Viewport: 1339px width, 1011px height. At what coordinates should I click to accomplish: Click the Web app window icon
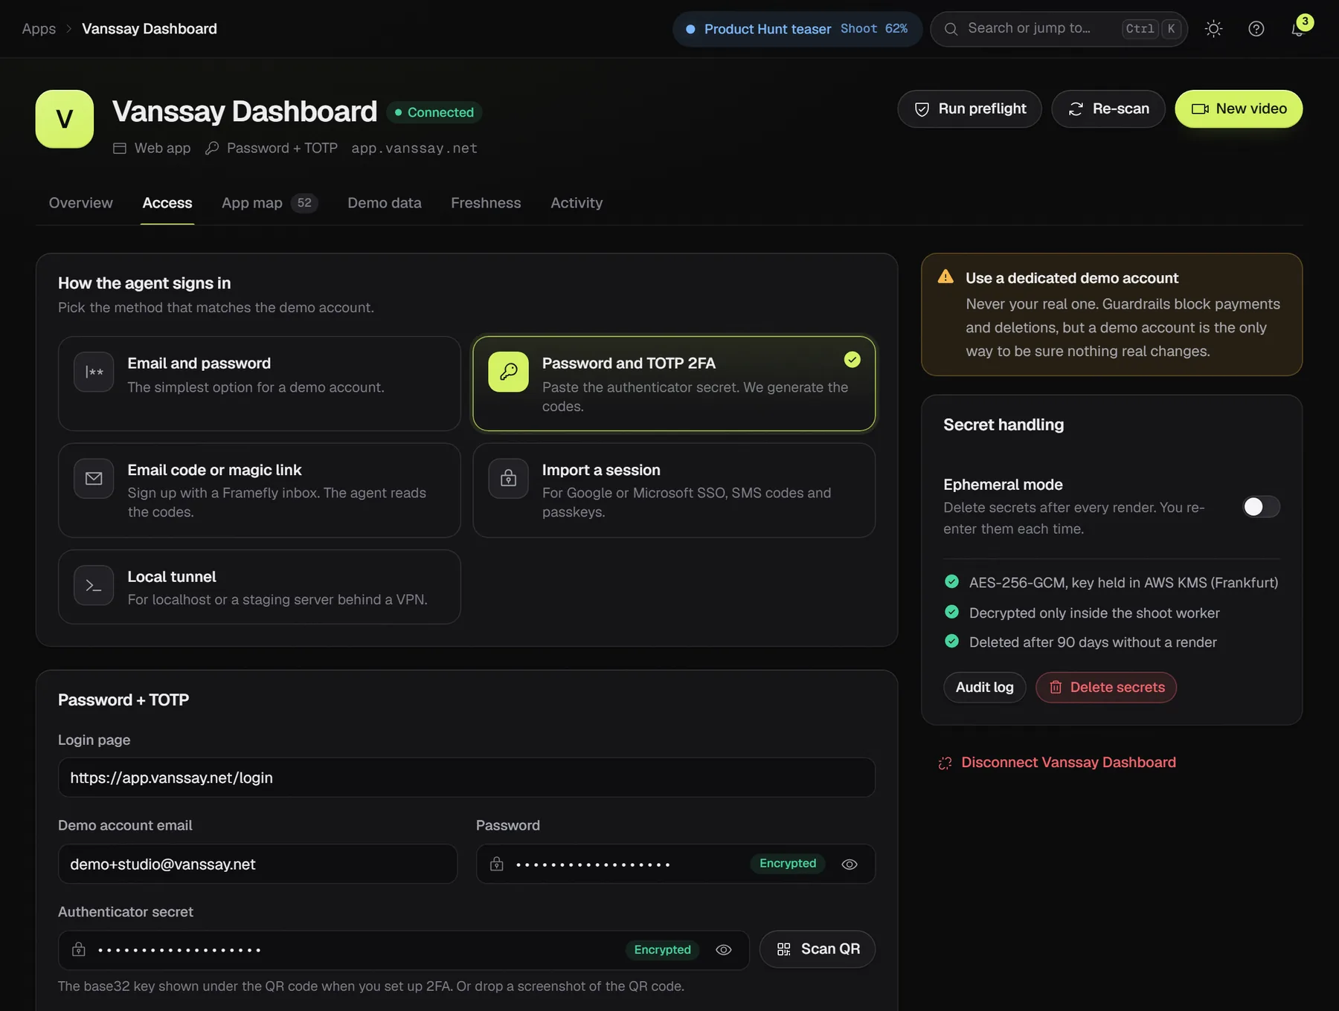click(120, 149)
